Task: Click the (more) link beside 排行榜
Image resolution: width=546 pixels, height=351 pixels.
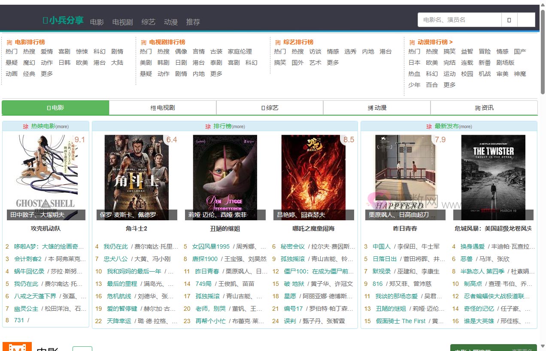Action: click(x=238, y=126)
